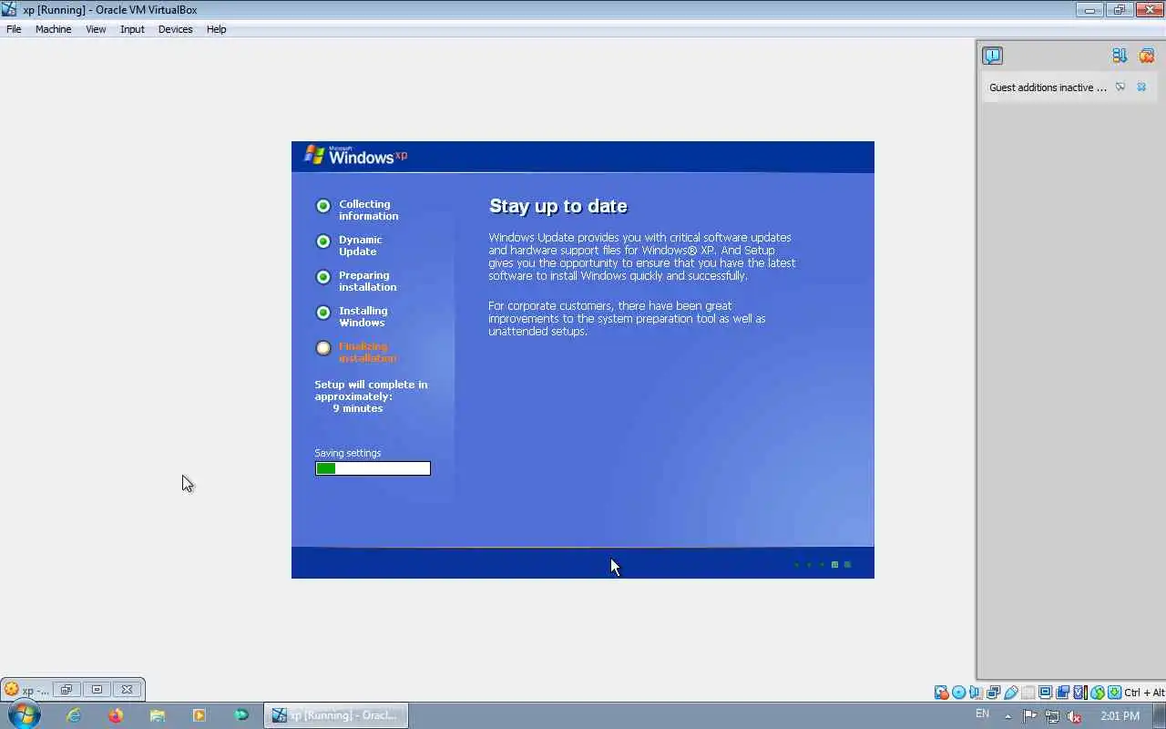
Task: Launch Internet Explorer from the taskbar
Action: pos(74,715)
